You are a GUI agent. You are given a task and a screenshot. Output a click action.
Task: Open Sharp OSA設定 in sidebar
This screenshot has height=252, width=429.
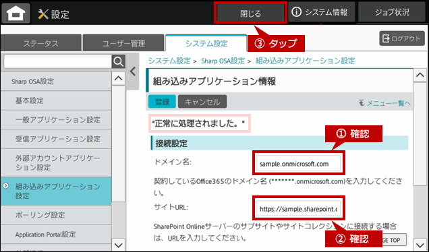(x=56, y=82)
